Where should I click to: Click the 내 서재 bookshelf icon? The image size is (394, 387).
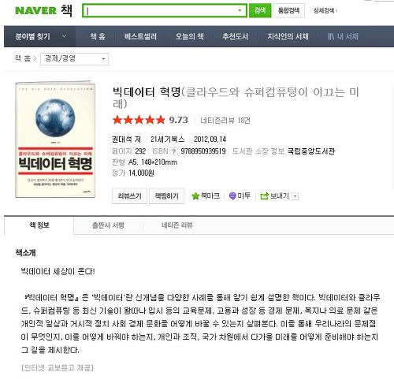pos(331,36)
